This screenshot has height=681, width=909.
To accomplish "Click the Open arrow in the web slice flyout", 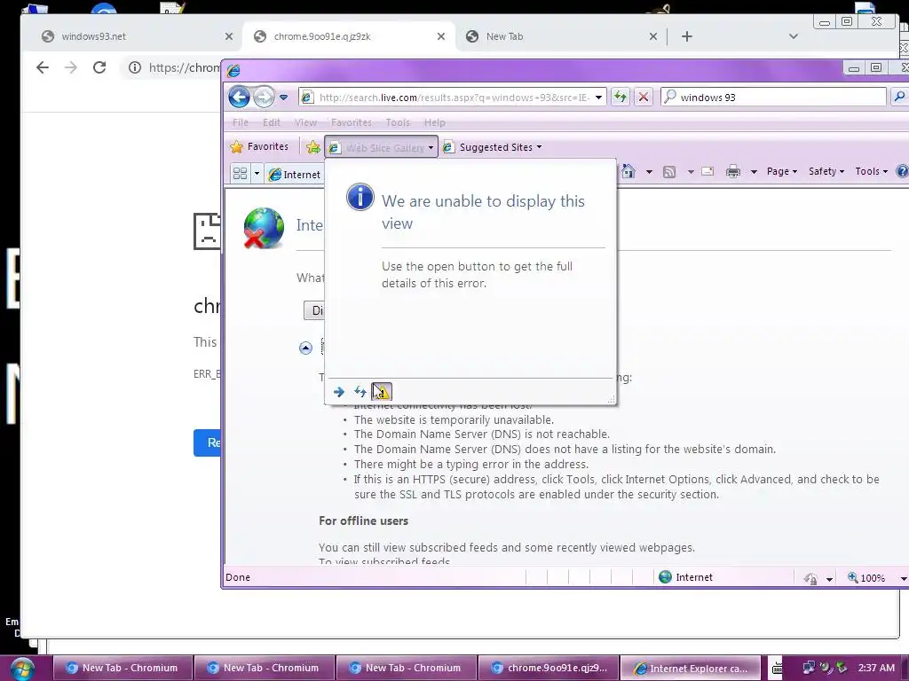I will click(x=339, y=392).
